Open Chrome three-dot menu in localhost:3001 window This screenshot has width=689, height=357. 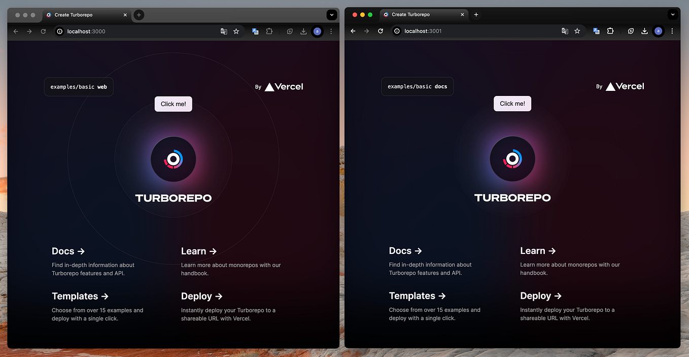click(672, 31)
